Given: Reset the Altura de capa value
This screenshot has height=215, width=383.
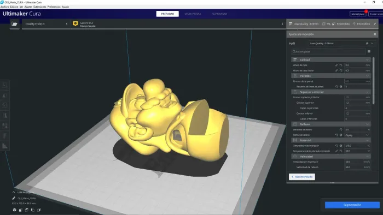Looking at the screenshot, I should [341, 65].
